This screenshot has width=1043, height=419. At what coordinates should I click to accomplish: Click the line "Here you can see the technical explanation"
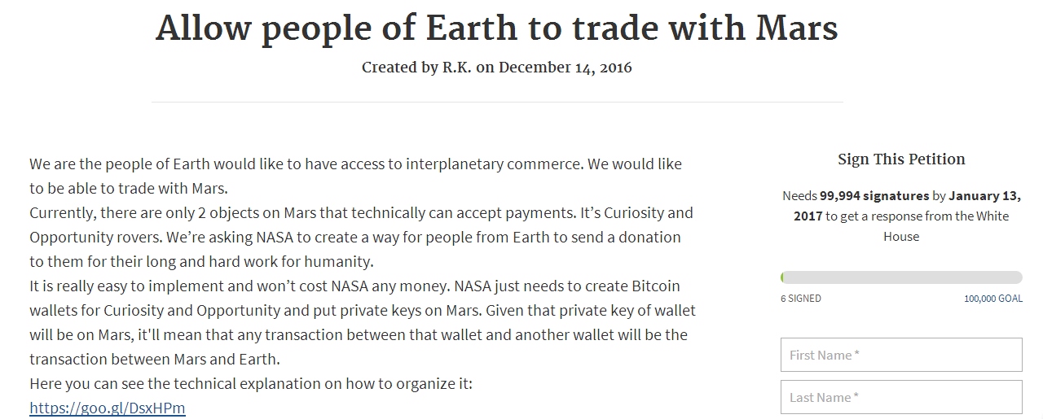pos(251,383)
